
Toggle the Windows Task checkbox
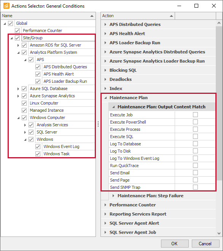point(38,154)
